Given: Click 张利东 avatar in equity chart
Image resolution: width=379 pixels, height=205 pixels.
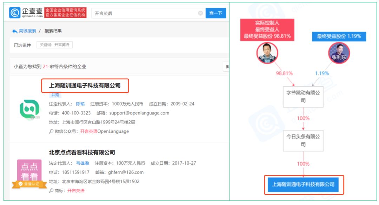Looking at the screenshot, I should (339, 53).
